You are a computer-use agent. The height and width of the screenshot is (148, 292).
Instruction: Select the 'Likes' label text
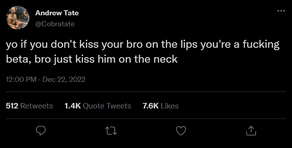pos(170,106)
